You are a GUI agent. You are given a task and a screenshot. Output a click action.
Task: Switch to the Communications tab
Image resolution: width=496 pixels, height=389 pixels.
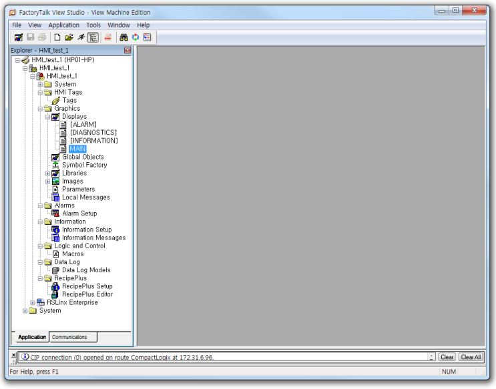pos(73,337)
